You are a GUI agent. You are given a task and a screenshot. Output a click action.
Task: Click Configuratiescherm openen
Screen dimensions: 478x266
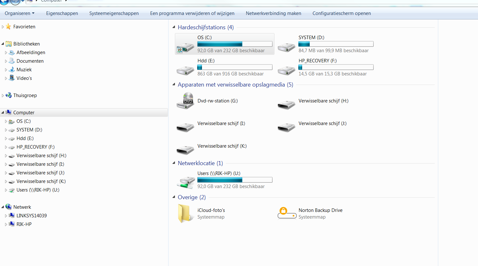[342, 13]
